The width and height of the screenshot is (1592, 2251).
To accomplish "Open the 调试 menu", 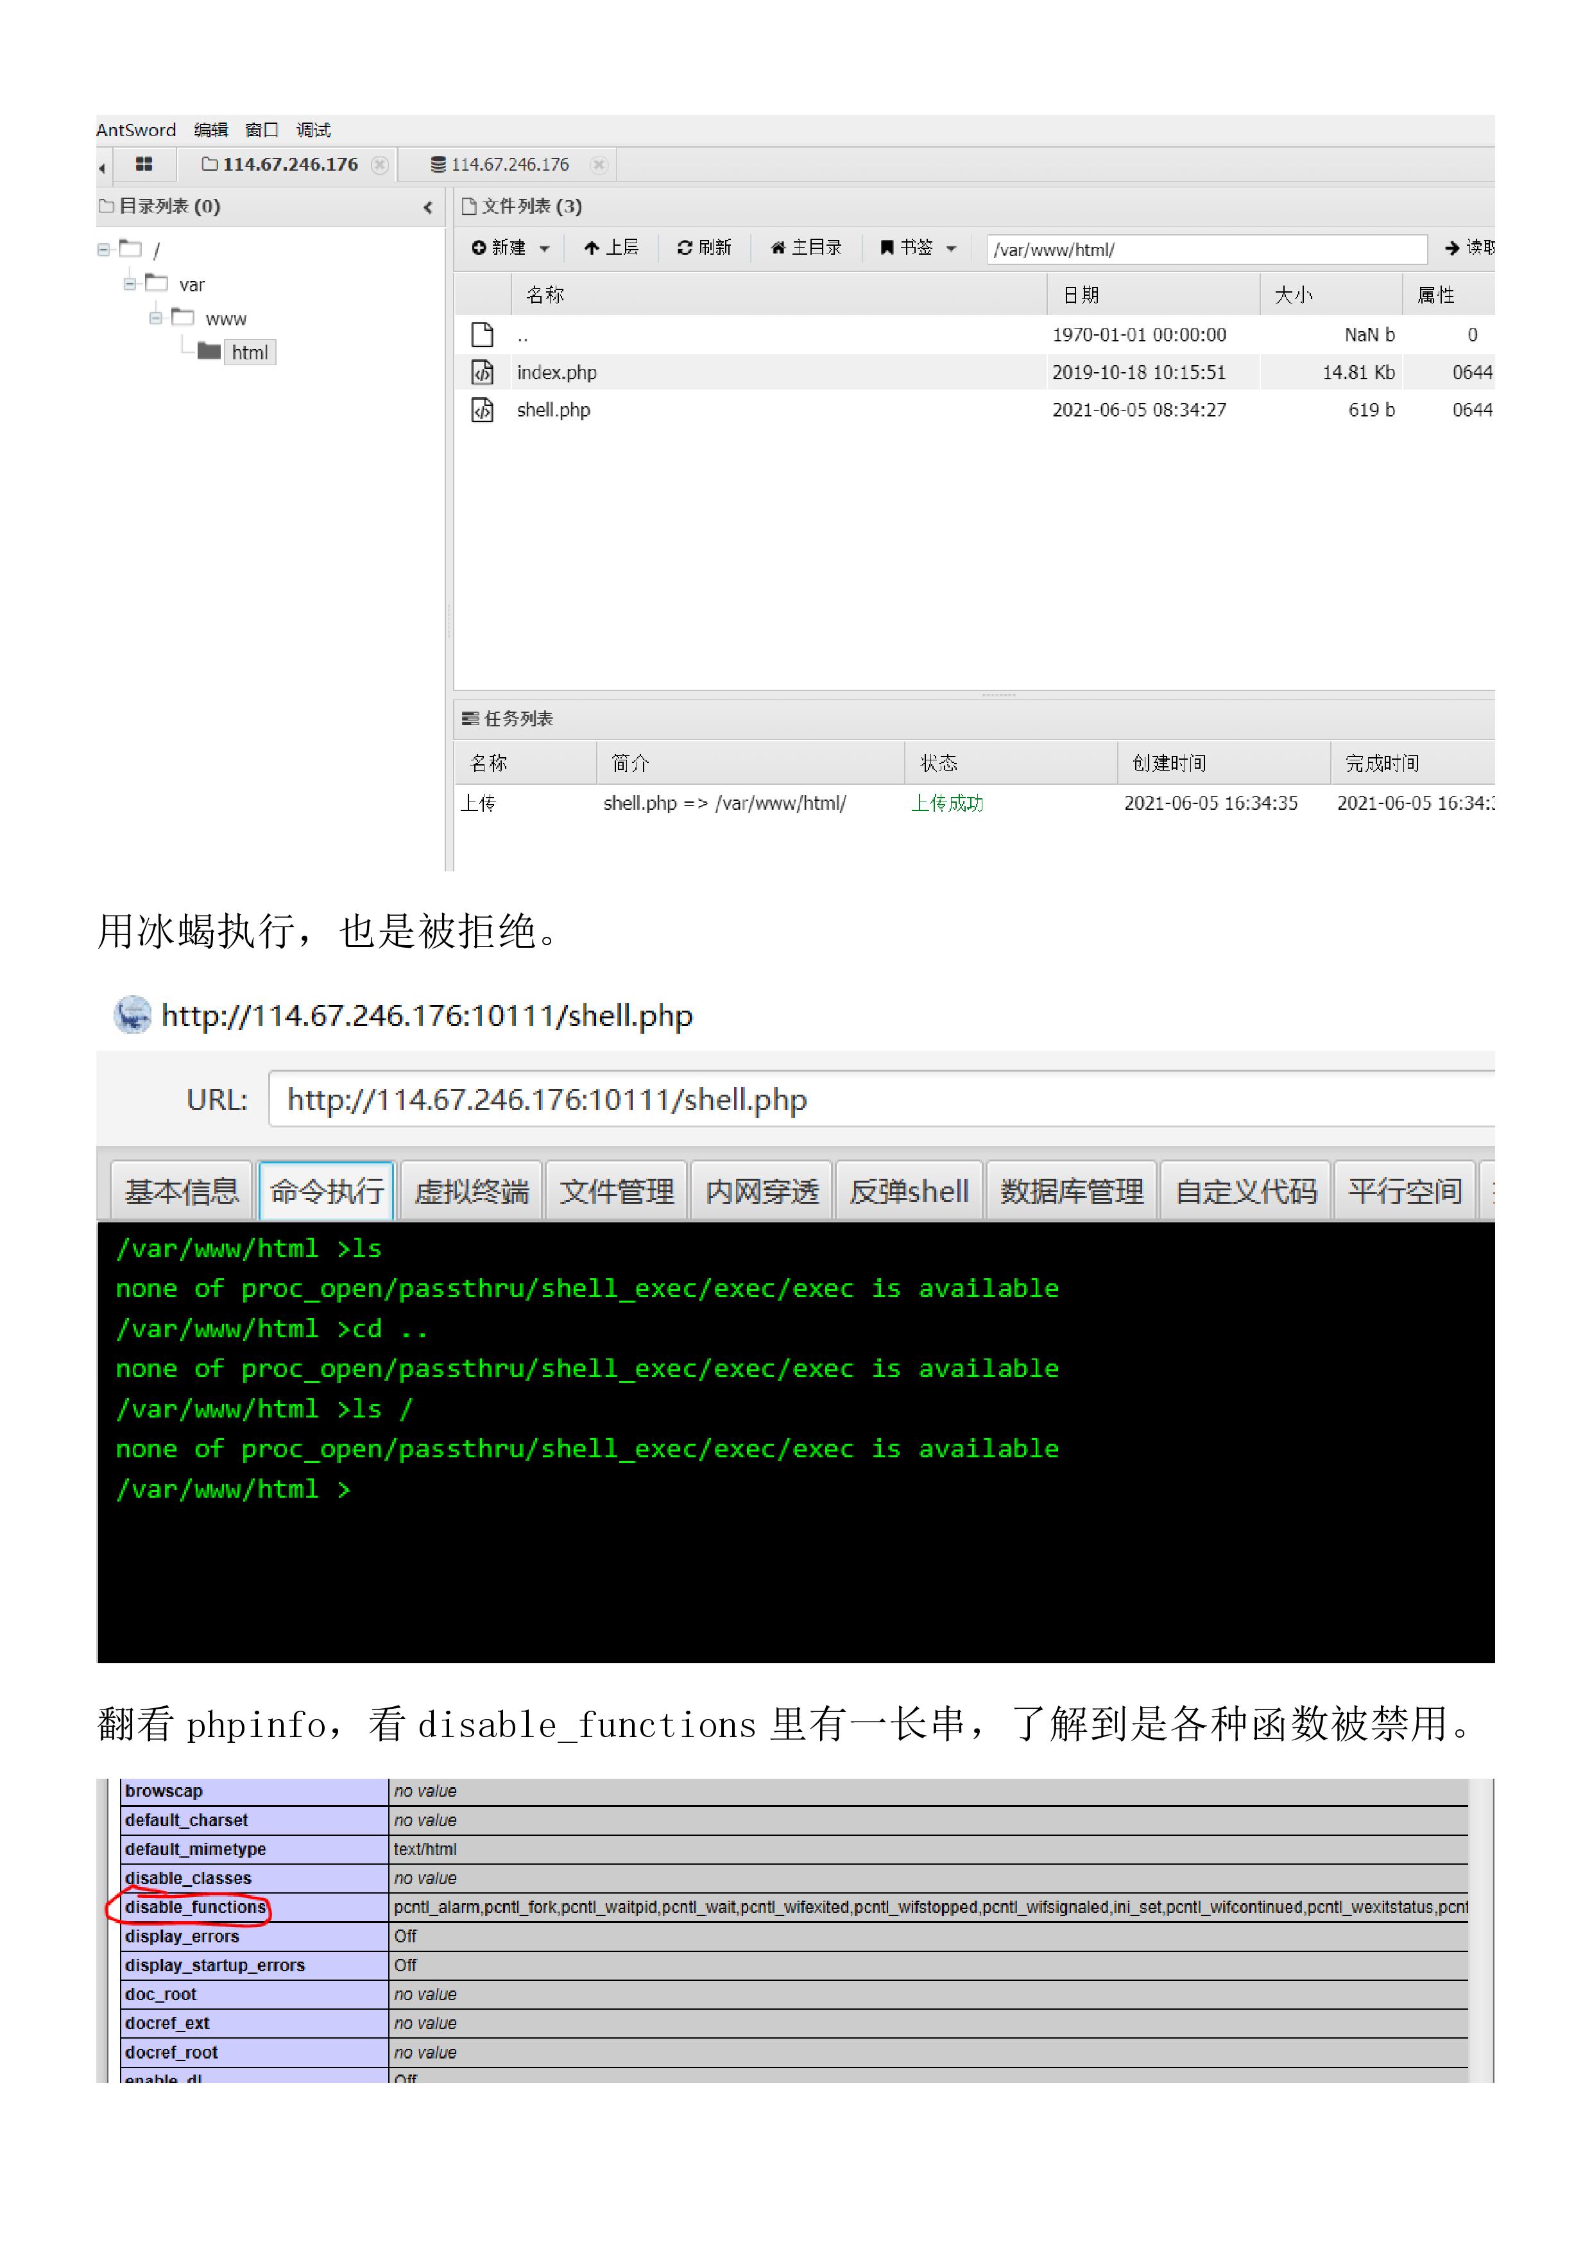I will click(314, 130).
